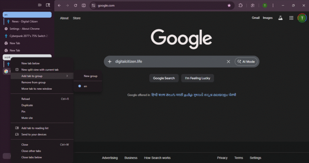
Task: Collapse the vertical tabs sidebar
Action: tap(39, 5)
